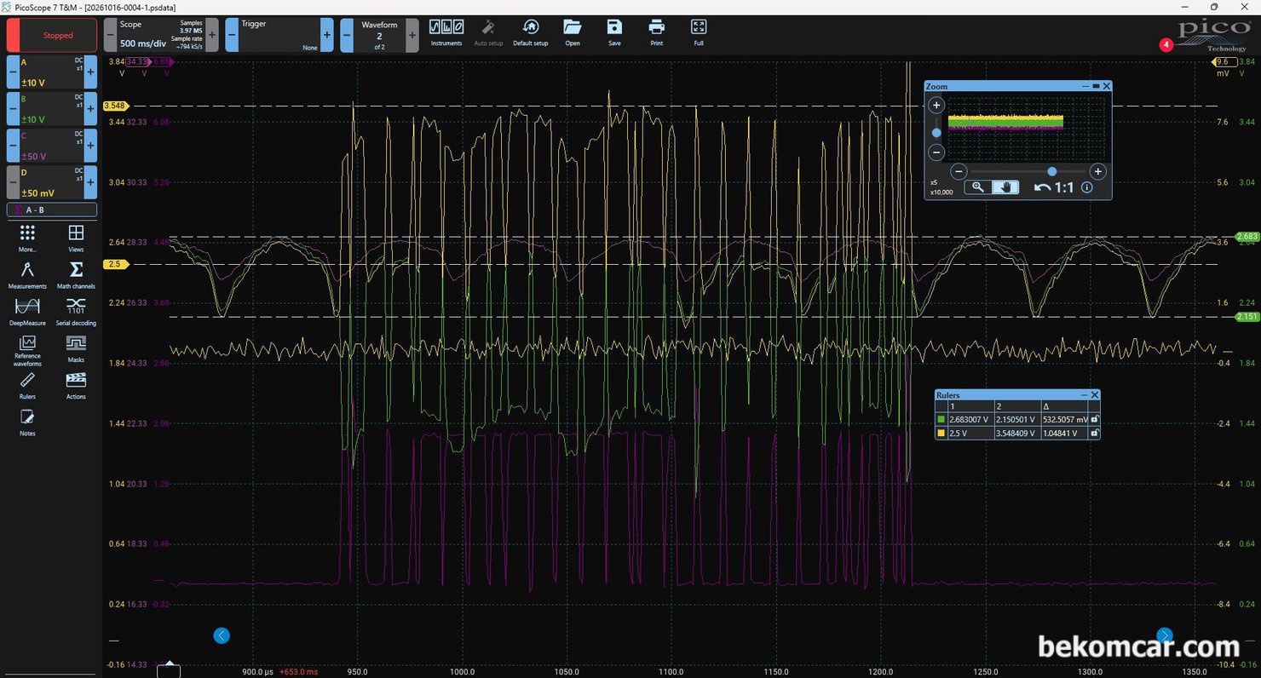Adjust horizontal zoom slider in Zoom panel
Viewport: 1261px width, 678px height.
[1052, 171]
